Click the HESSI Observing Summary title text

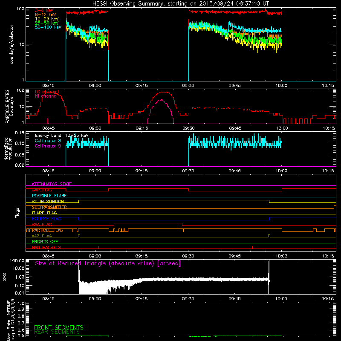coord(180,4)
